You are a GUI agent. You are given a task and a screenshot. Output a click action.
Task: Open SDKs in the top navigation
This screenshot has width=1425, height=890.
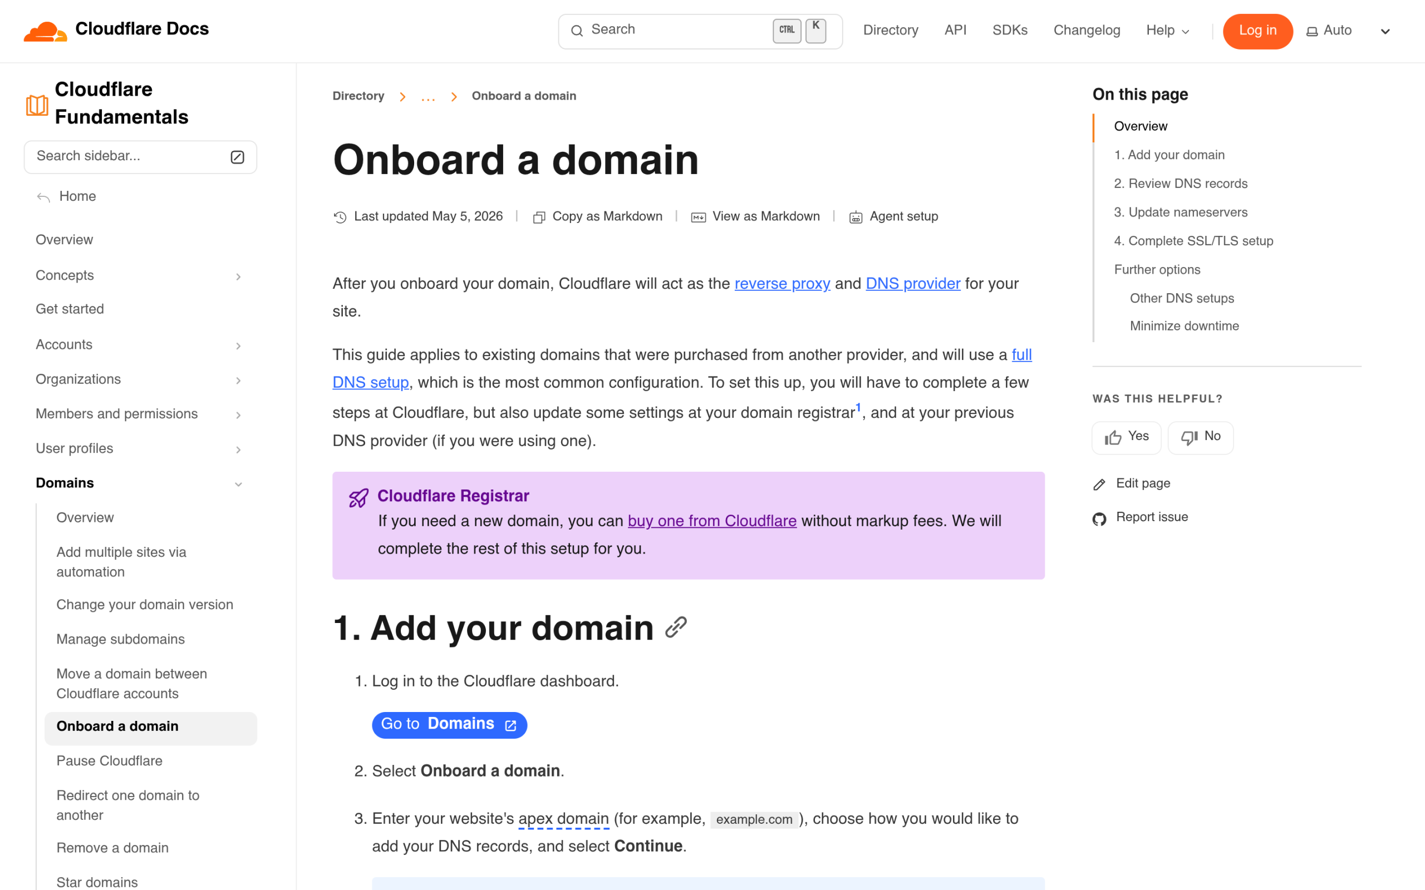click(x=1010, y=31)
